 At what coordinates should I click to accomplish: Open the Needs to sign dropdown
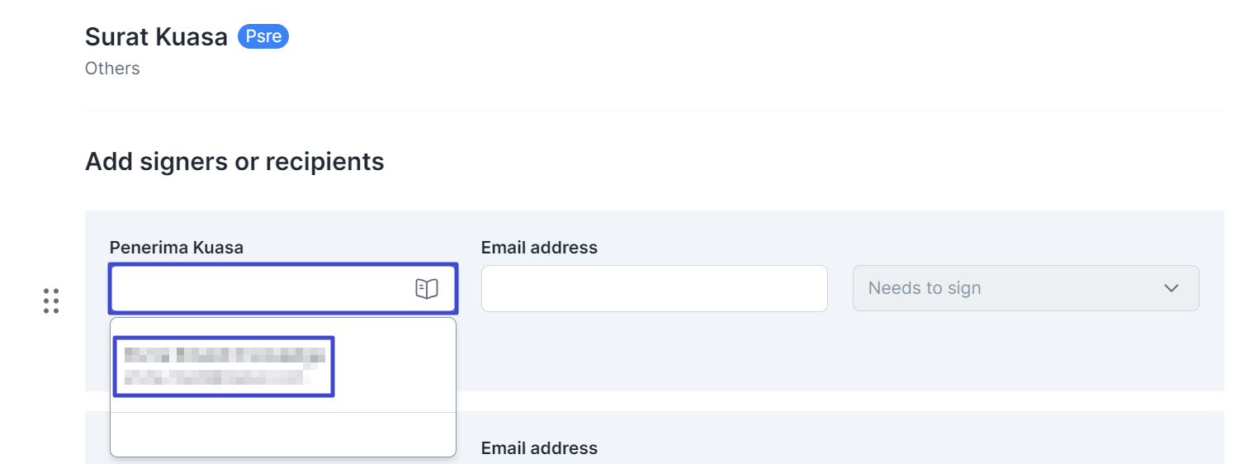pos(1024,288)
